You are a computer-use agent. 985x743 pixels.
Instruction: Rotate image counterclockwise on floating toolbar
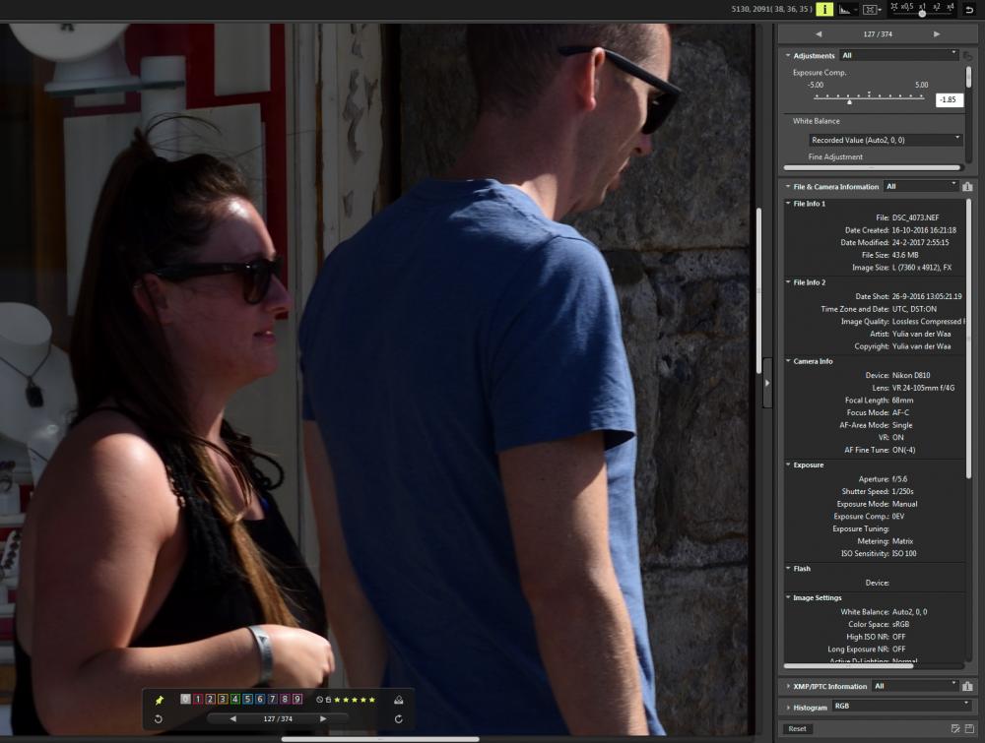pyautogui.click(x=159, y=719)
